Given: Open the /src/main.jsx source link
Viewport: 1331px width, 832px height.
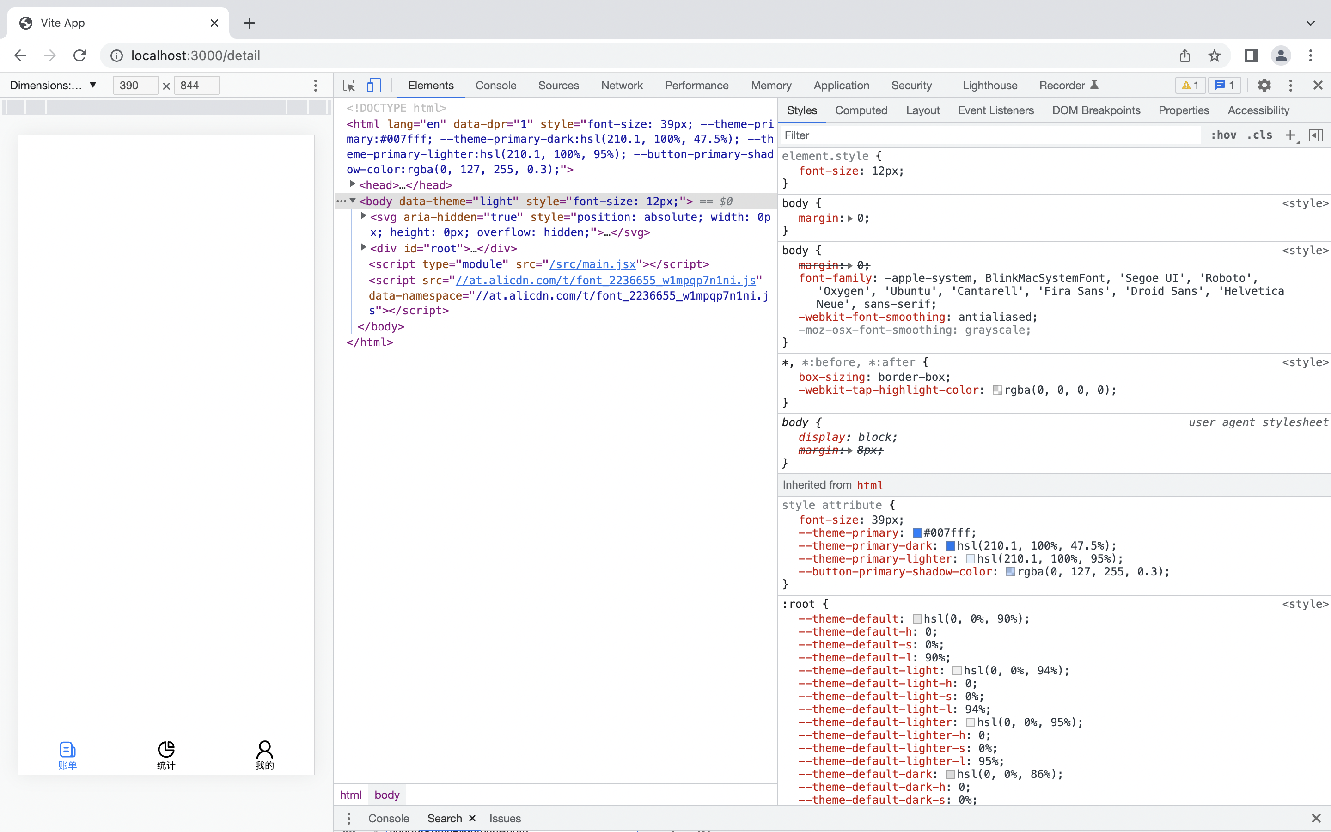Looking at the screenshot, I should [x=592, y=265].
